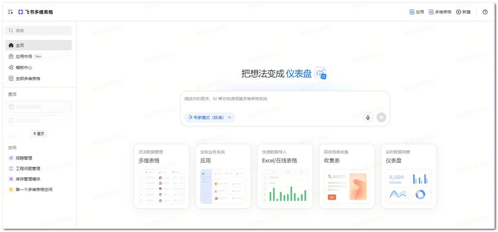Focus the 搜索 field in the sidebar
This screenshot has width=498, height=232.
coord(38,30)
